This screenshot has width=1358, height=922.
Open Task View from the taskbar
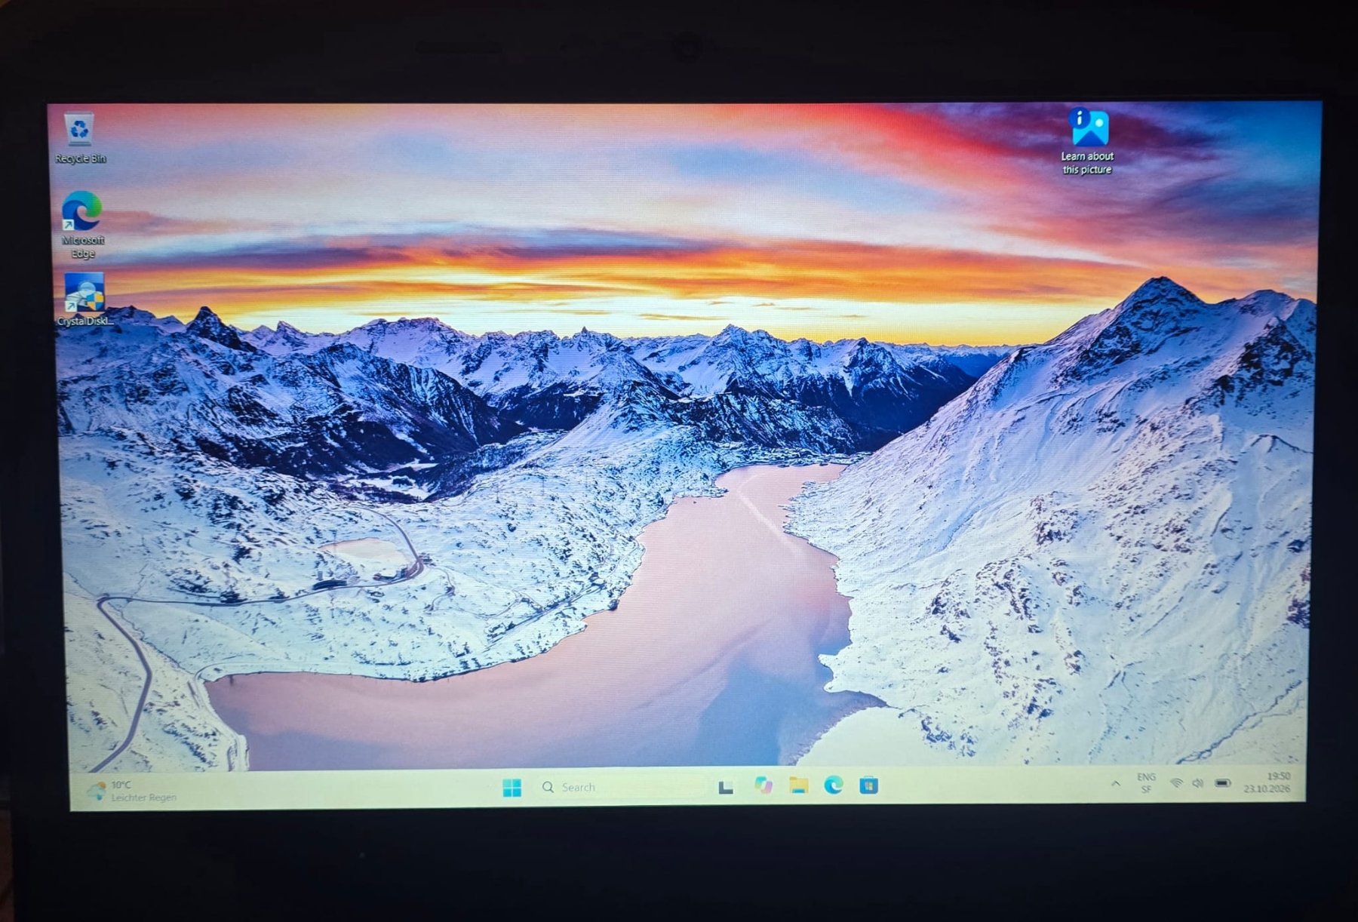point(726,787)
